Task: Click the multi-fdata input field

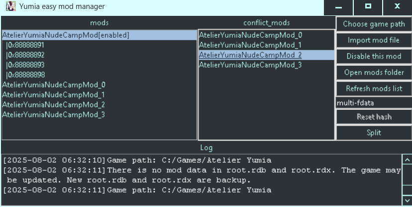Action: (x=374, y=103)
